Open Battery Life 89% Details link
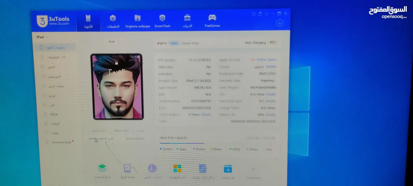The width and height of the screenshot is (413, 186). pyautogui.click(x=270, y=115)
